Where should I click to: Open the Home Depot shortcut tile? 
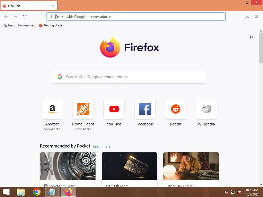(x=83, y=109)
